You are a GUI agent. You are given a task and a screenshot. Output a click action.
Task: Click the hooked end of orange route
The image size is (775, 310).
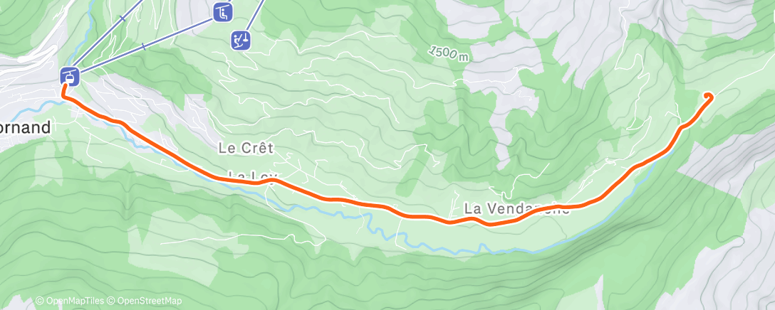(x=708, y=96)
